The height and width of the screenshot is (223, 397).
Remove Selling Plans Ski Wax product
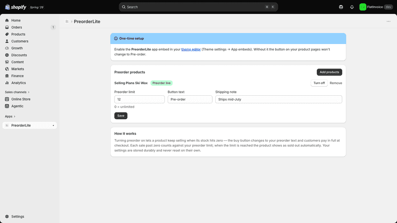tap(336, 83)
